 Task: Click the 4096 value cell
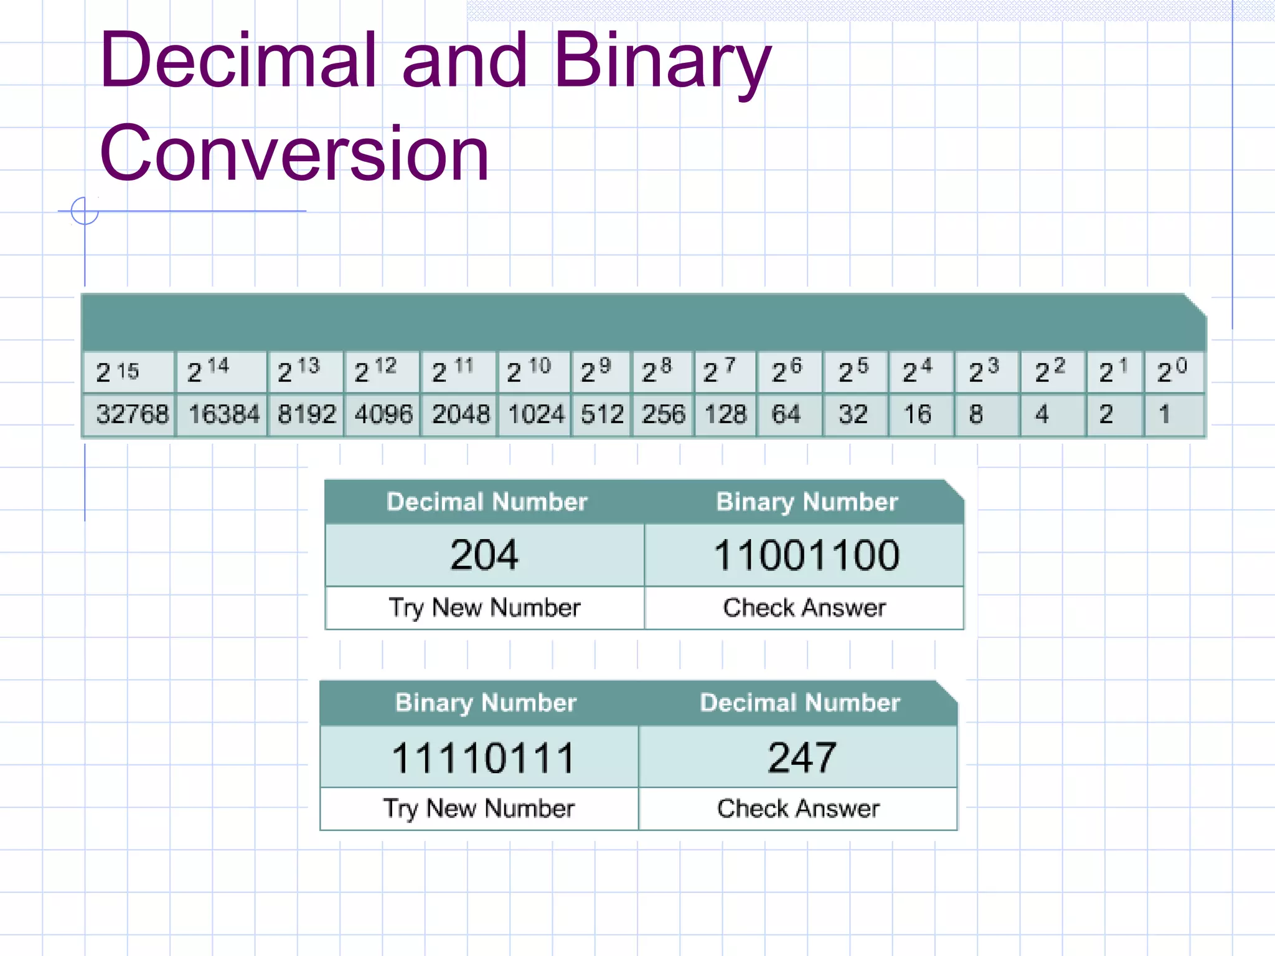pyautogui.click(x=382, y=415)
